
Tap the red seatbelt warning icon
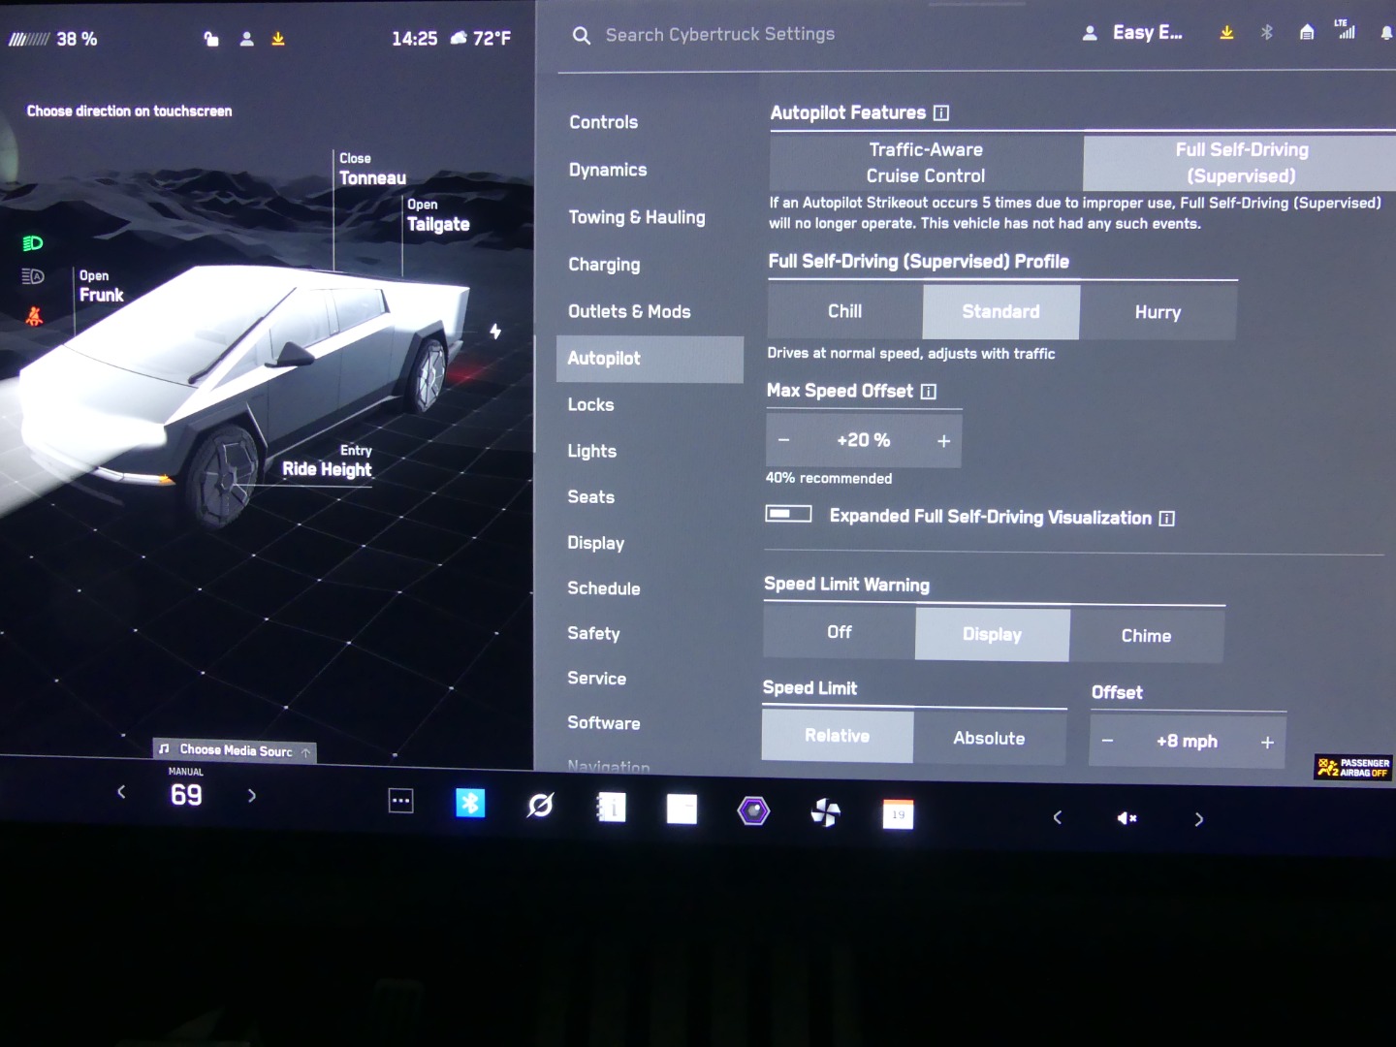point(34,316)
